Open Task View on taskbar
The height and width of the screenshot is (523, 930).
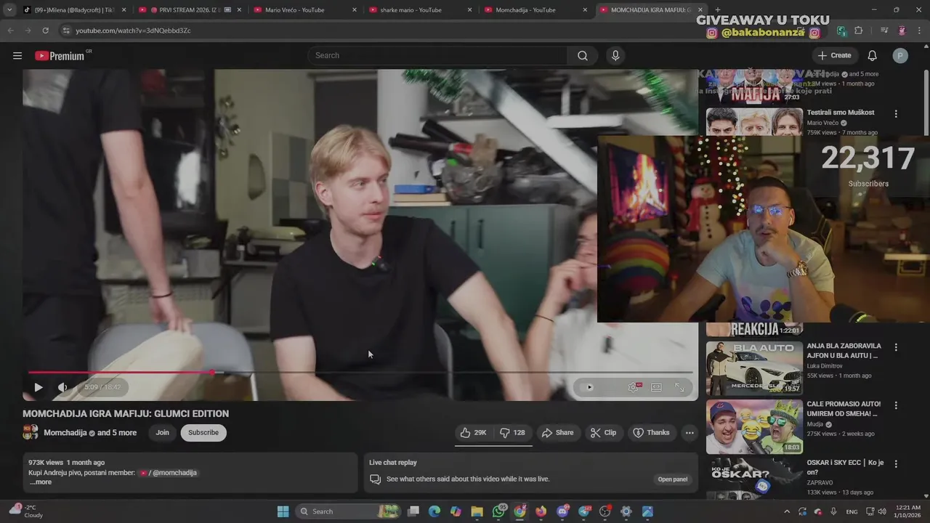[413, 511]
